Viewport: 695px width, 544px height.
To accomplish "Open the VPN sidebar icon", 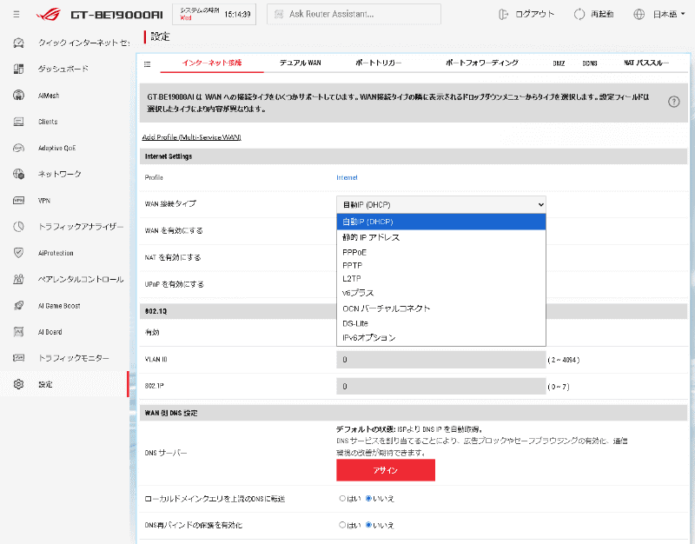I will [x=18, y=201].
